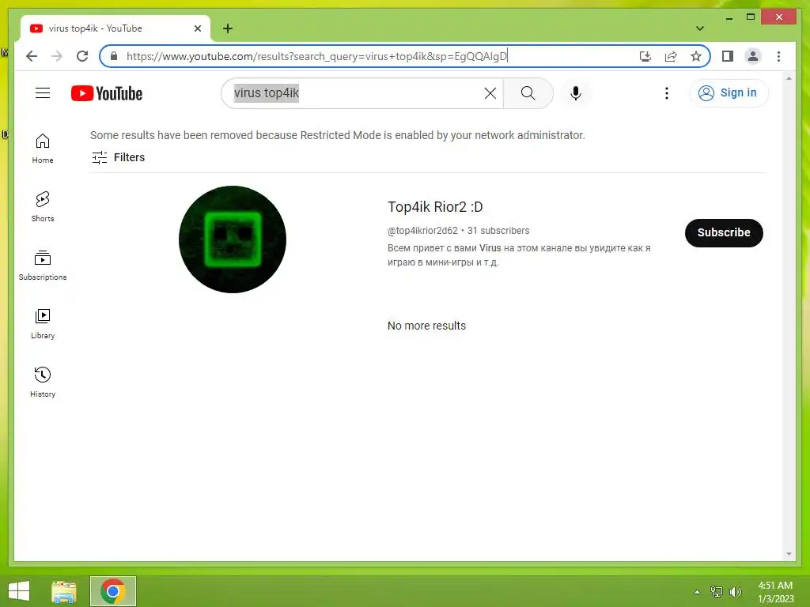The height and width of the screenshot is (607, 810).
Task: Open the network tray icon
Action: (716, 592)
